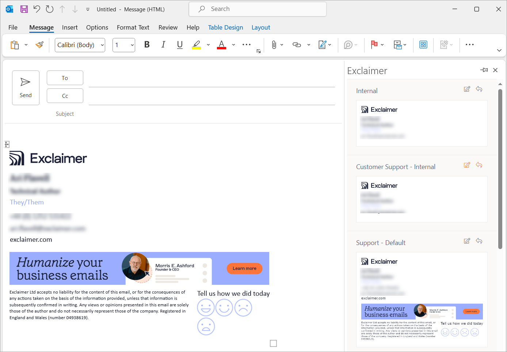The width and height of the screenshot is (507, 352).
Task: Pin the Exclaimer pane
Action: 484,70
